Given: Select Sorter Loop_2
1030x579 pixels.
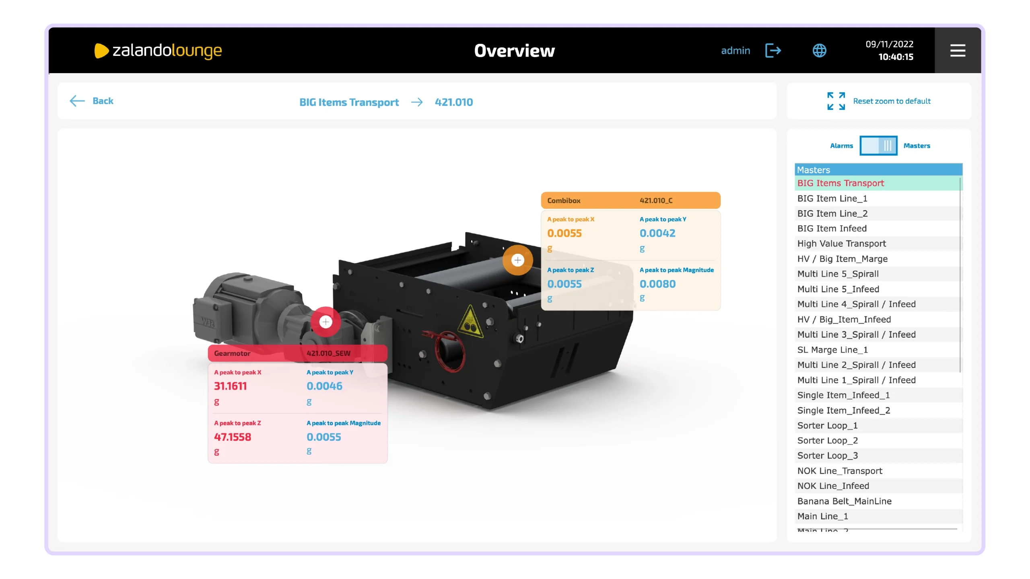Looking at the screenshot, I should [x=878, y=441].
